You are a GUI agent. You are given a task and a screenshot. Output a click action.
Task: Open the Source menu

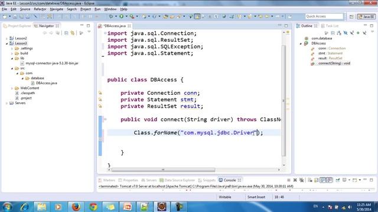pyautogui.click(x=25, y=9)
